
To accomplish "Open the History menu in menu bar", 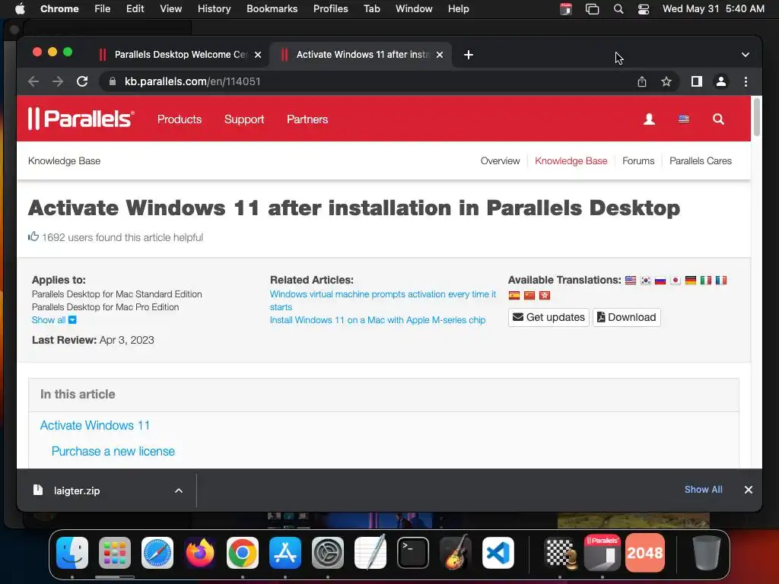I will (x=214, y=9).
